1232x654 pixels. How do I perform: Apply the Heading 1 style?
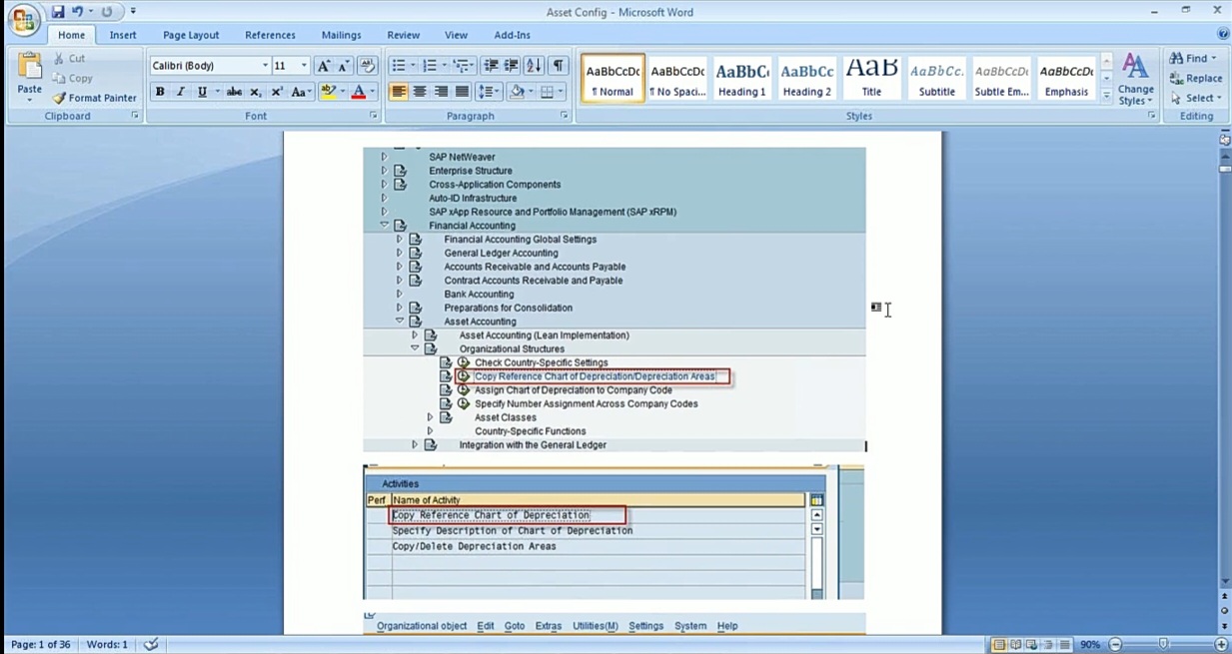(742, 79)
